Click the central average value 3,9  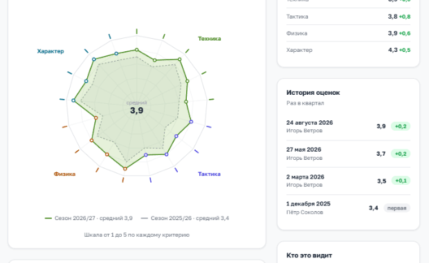(136, 110)
